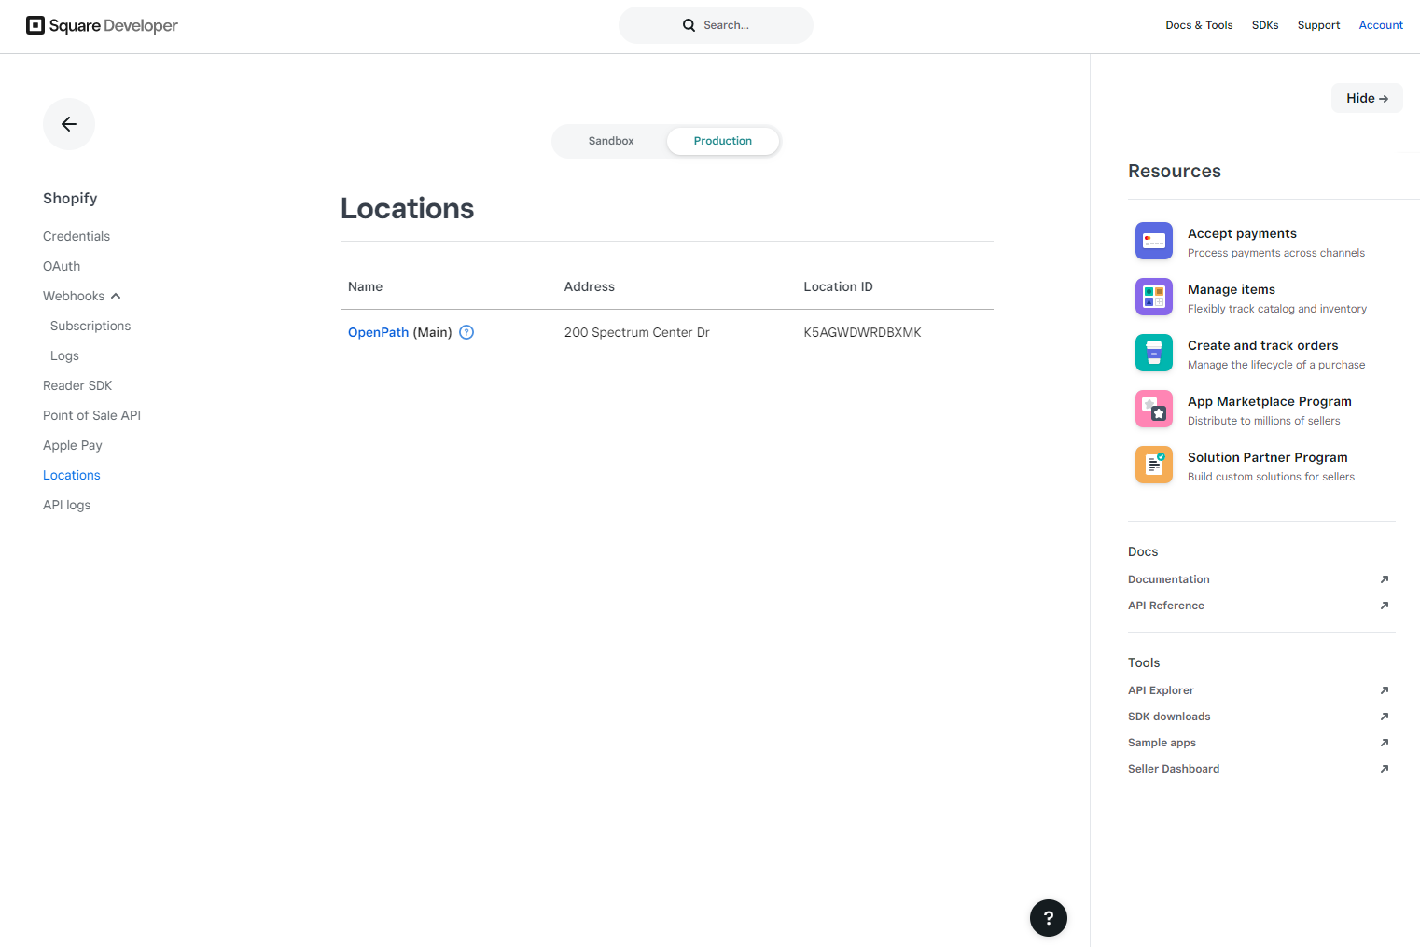Open the OpenPath location link
Image resolution: width=1420 pixels, height=947 pixels.
click(x=378, y=332)
